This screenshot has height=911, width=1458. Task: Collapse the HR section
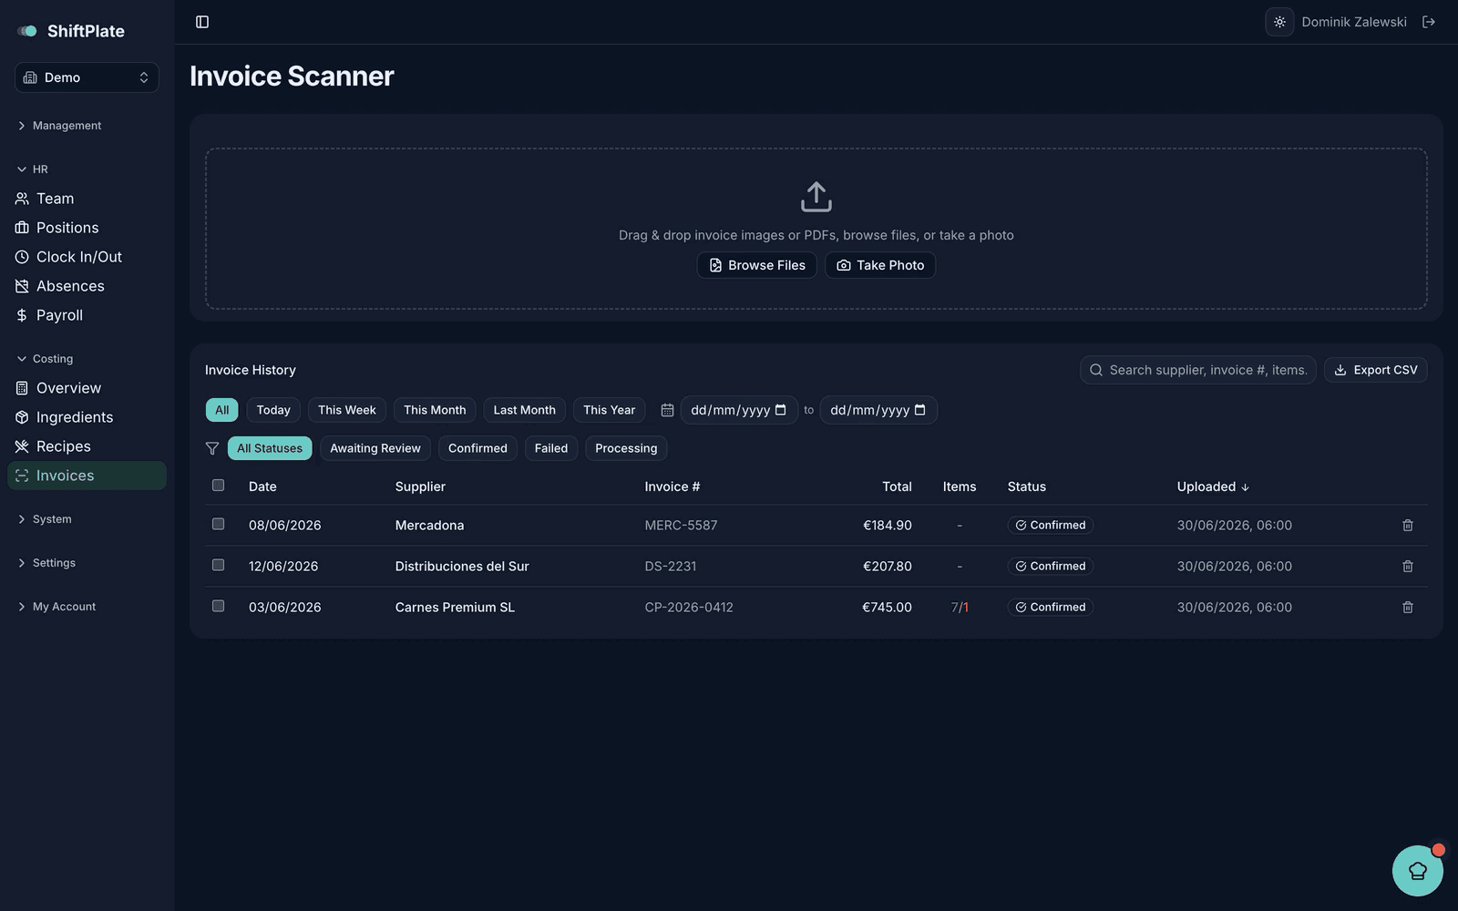33,169
